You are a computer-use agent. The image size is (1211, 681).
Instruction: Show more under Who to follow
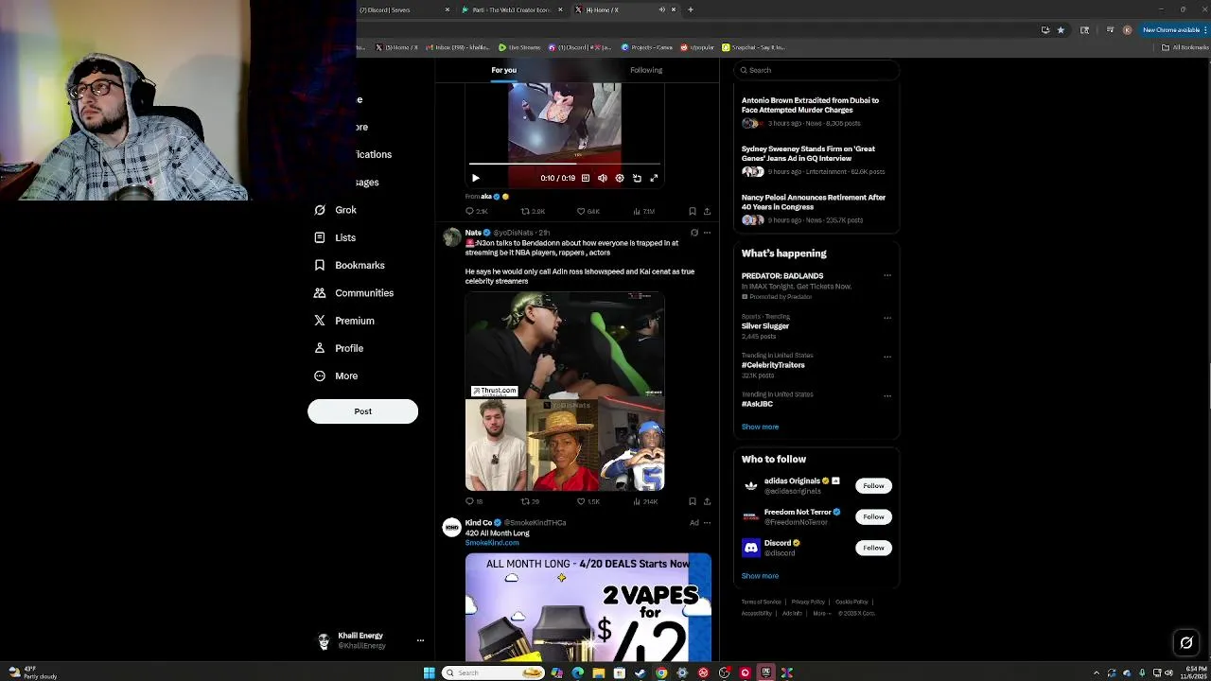click(760, 576)
